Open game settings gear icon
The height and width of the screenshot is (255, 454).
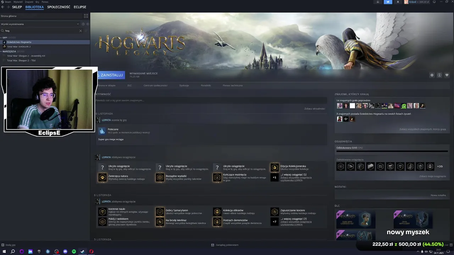pos(432,75)
